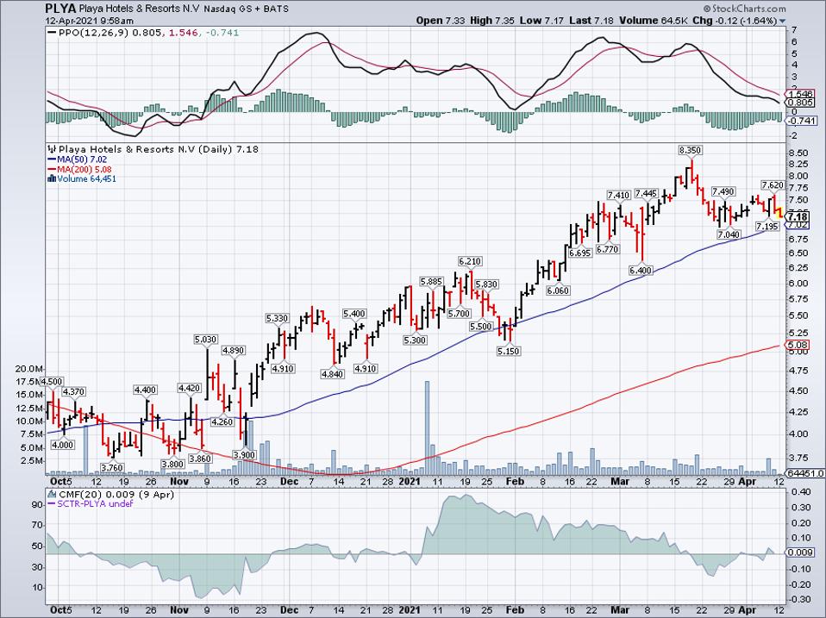Click the blue line marker before MA(50)

pyautogui.click(x=52, y=159)
